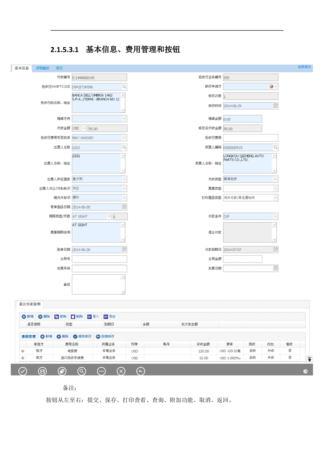Image resolution: width=334 pixels, height=472 pixels.
Task: Open the 代收金额 USD currency dropdown
Action: click(x=84, y=128)
